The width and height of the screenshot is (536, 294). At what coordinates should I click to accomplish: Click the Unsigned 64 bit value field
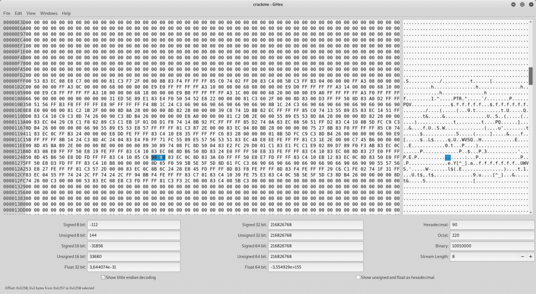click(x=316, y=256)
